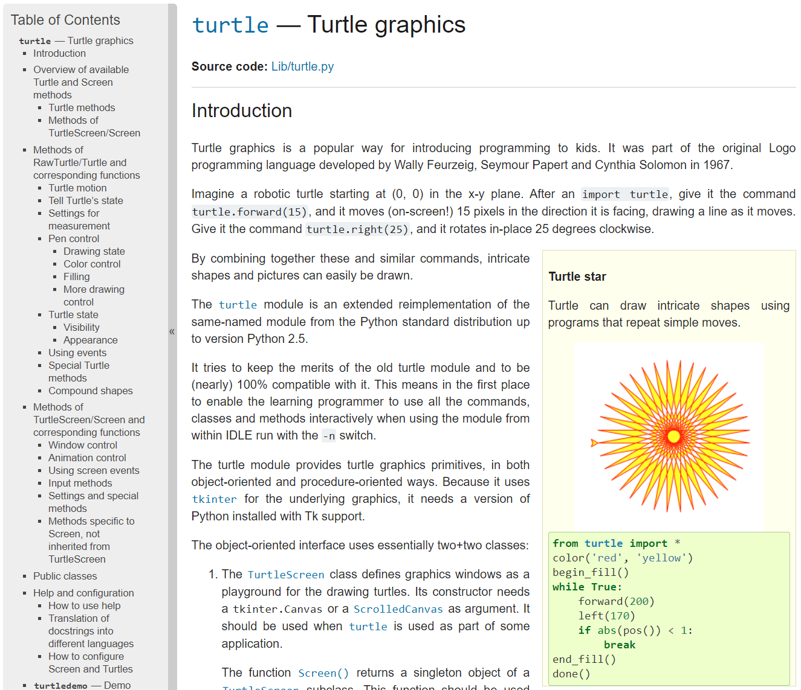Open Window control sidebar link
Image resolution: width=801 pixels, height=690 pixels.
pyautogui.click(x=83, y=445)
